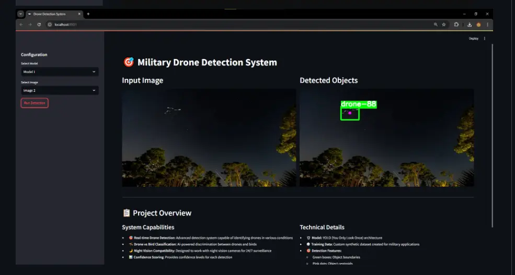
Task: Reload the page with the refresh icon
Action: click(x=39, y=25)
